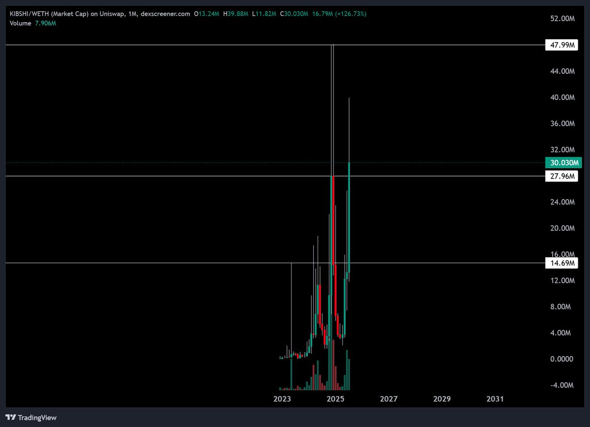Click the 52.00M price axis label
The image size is (590, 427).
[x=562, y=19]
